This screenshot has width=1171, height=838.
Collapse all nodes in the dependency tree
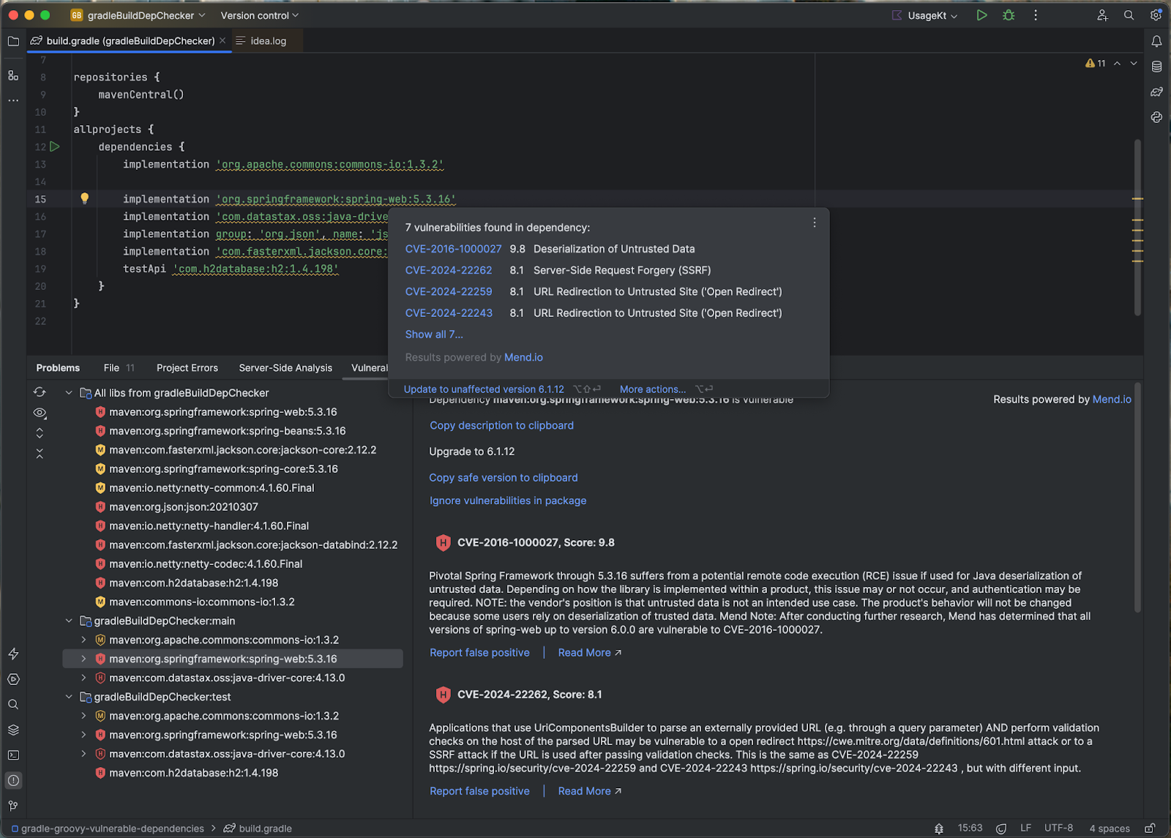pyautogui.click(x=40, y=454)
